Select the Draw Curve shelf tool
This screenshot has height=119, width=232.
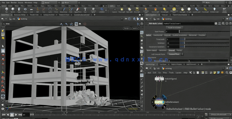tap(64, 10)
